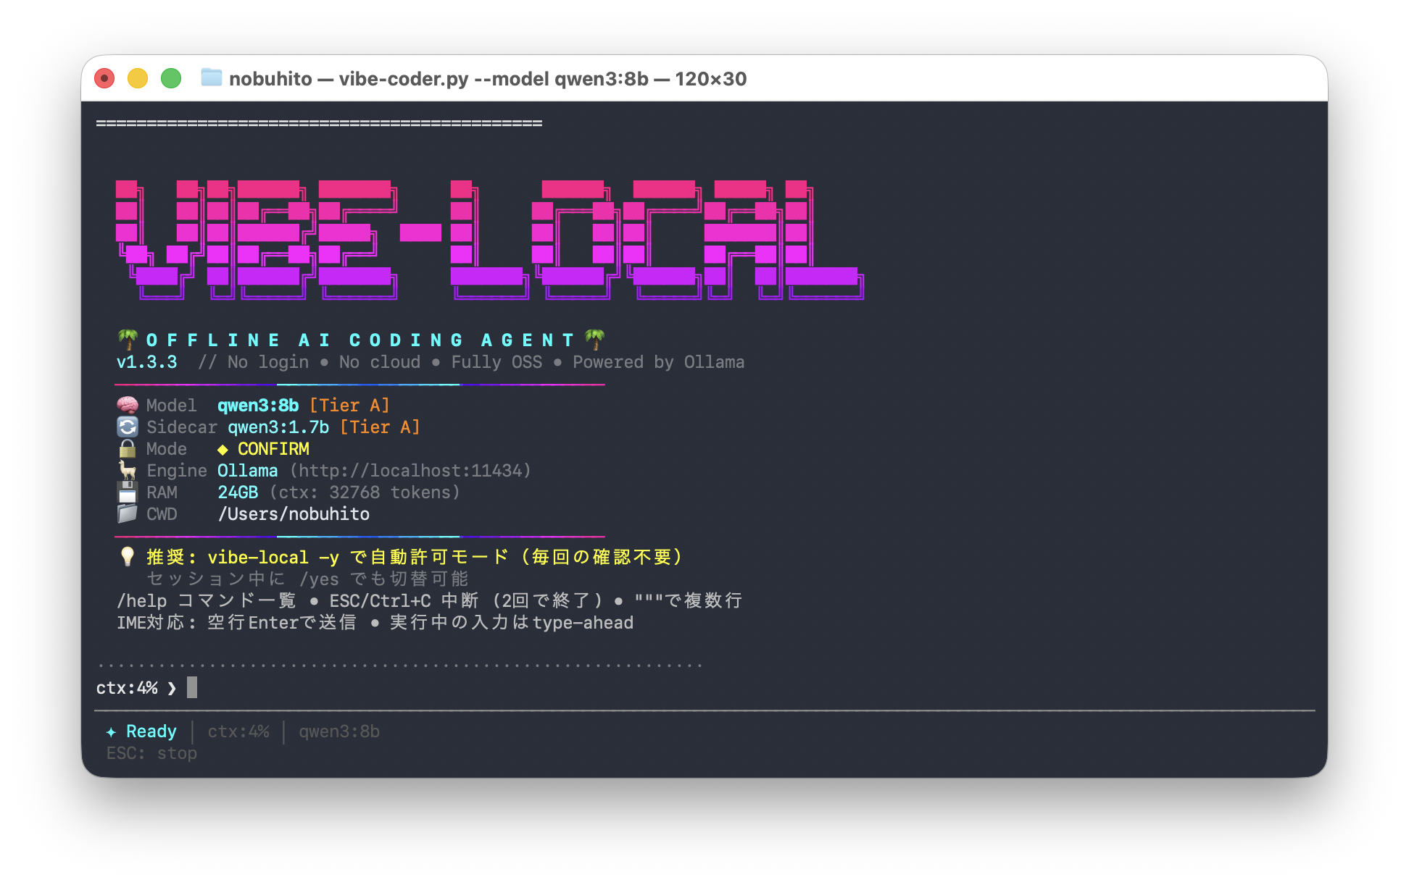
Task: Click the lightbulb tip icon
Action: pyautogui.click(x=128, y=556)
